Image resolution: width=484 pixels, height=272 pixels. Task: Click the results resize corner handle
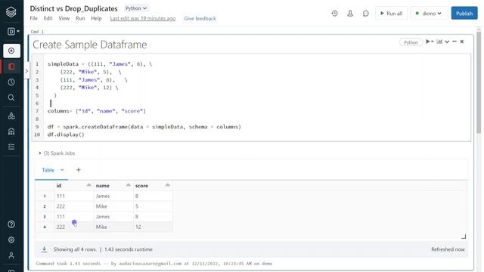[x=464, y=236]
